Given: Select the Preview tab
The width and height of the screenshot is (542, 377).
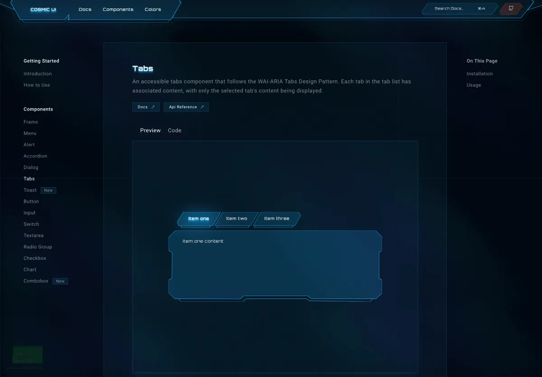Looking at the screenshot, I should pos(150,130).
